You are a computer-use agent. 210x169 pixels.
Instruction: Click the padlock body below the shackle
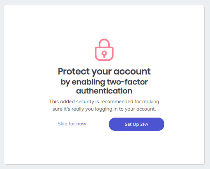point(104,54)
